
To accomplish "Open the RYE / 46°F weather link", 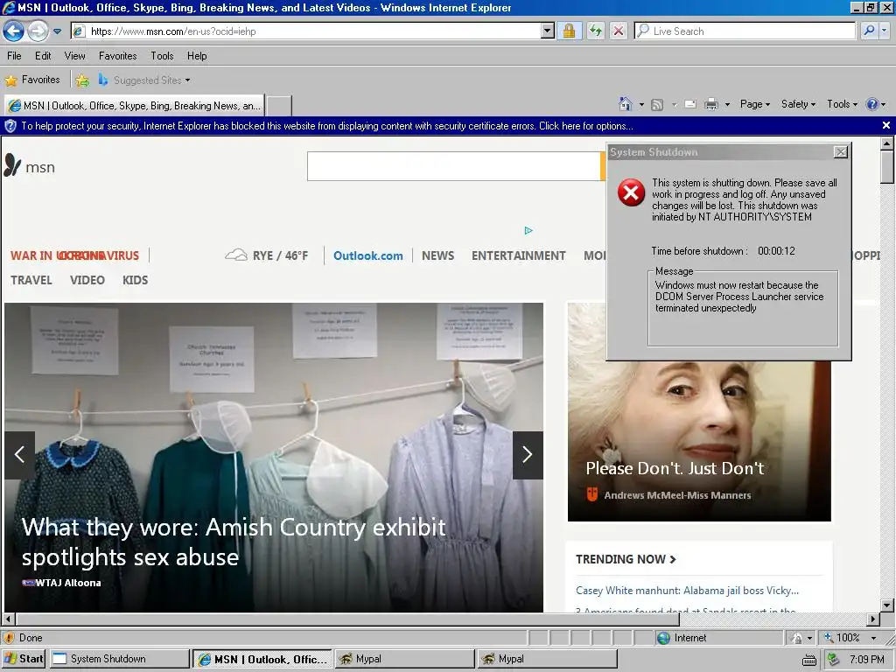I will tap(266, 255).
